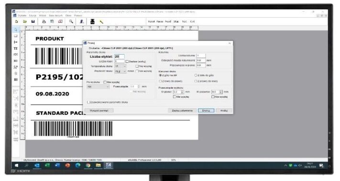Tick Nie wysyłaj beside Temperatura druku

[137, 66]
